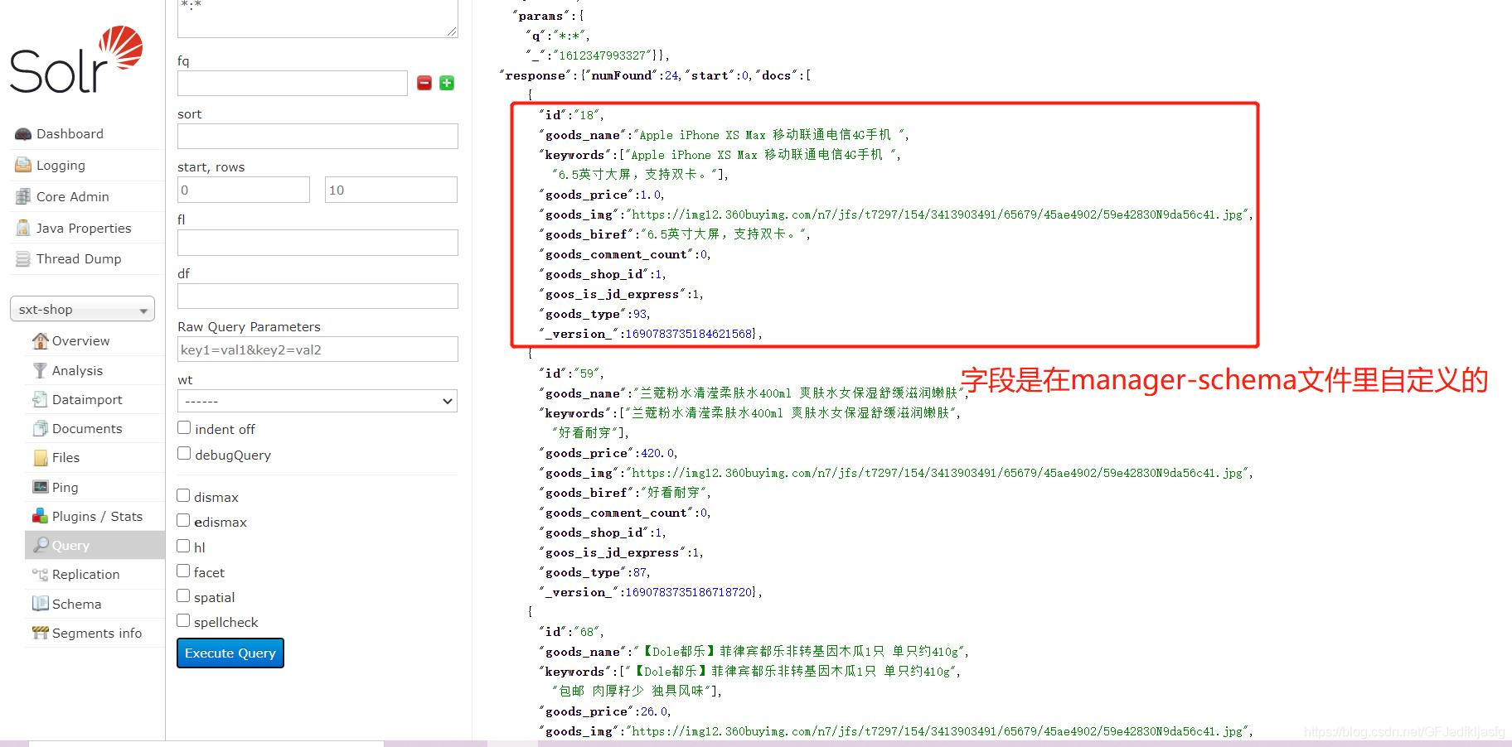Focus the fq input field
Viewport: 1512px width, 747px height.
tap(293, 83)
